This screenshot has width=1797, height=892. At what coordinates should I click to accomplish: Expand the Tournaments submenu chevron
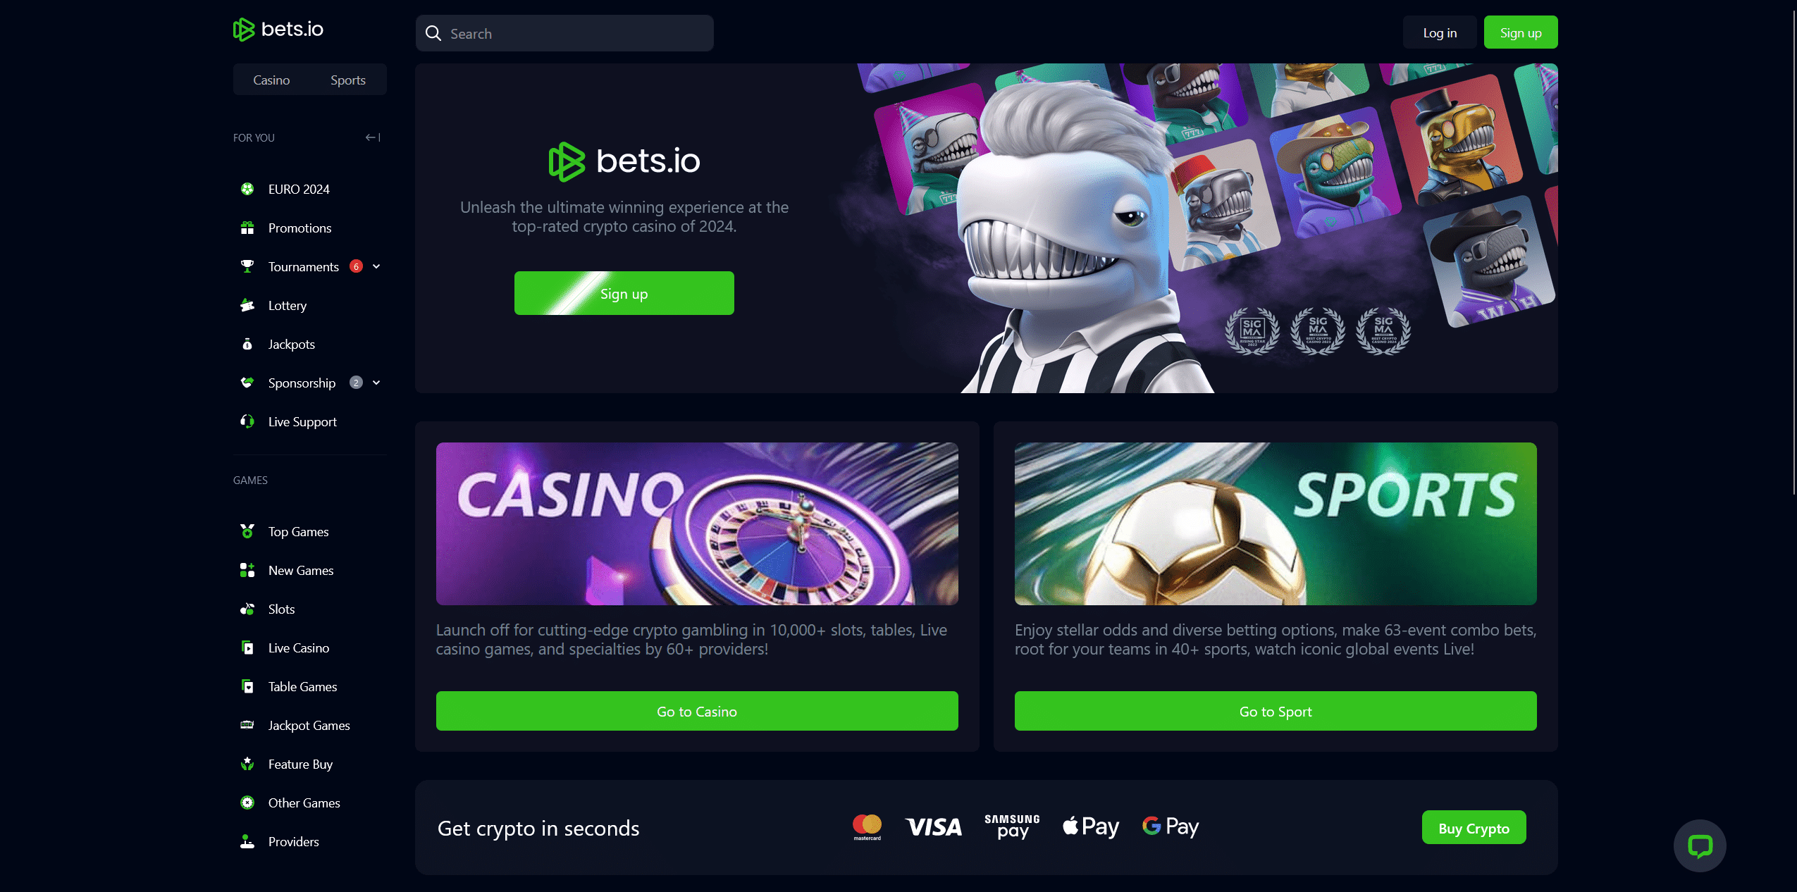[376, 266]
